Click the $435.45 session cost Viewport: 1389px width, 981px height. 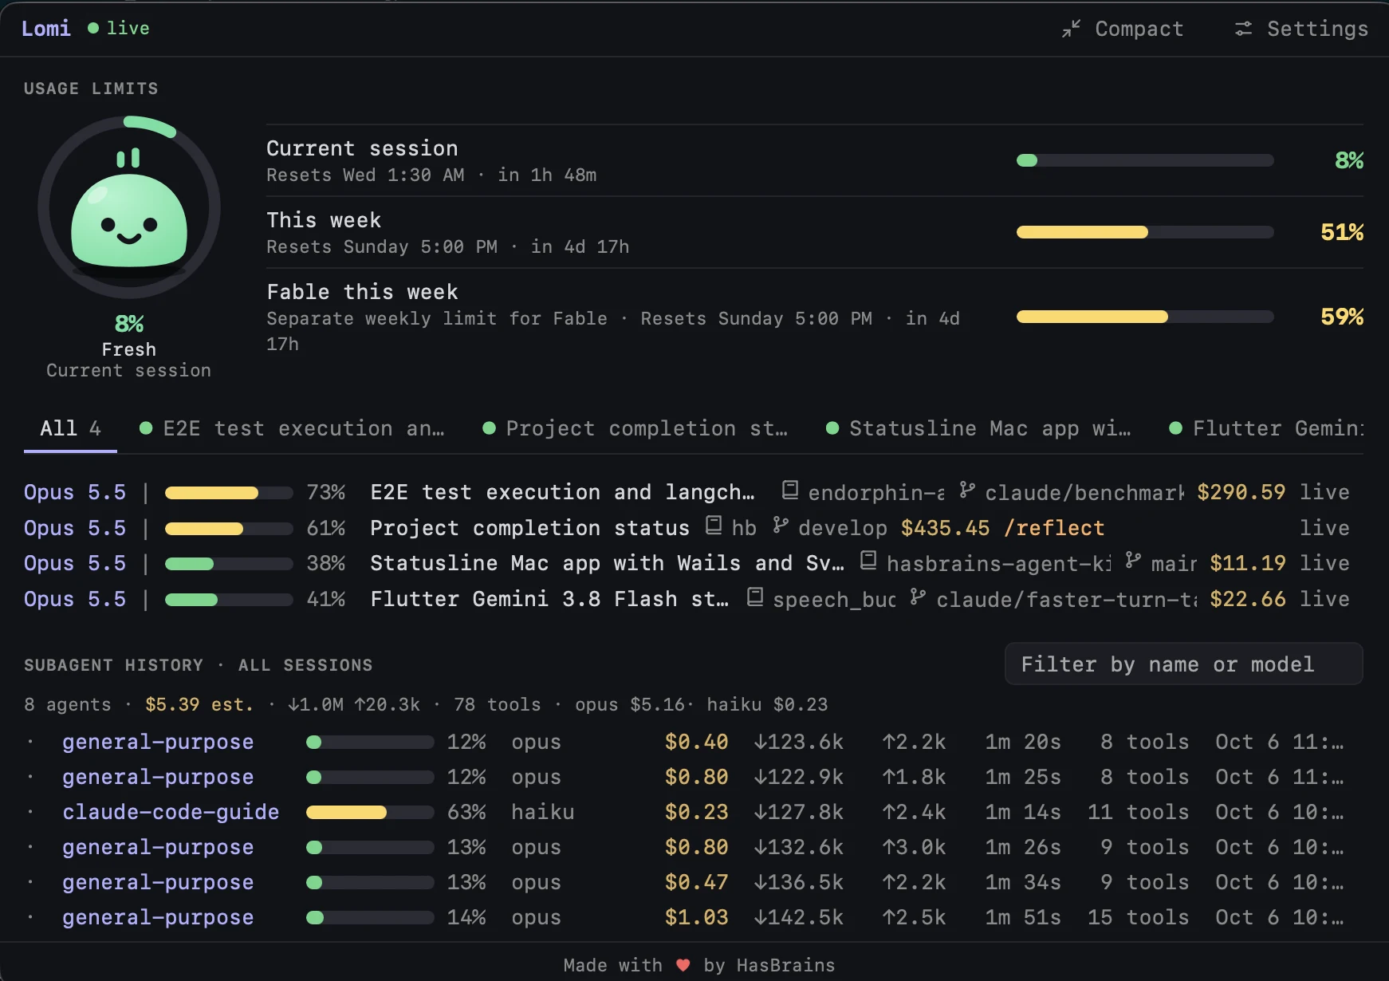click(x=945, y=528)
